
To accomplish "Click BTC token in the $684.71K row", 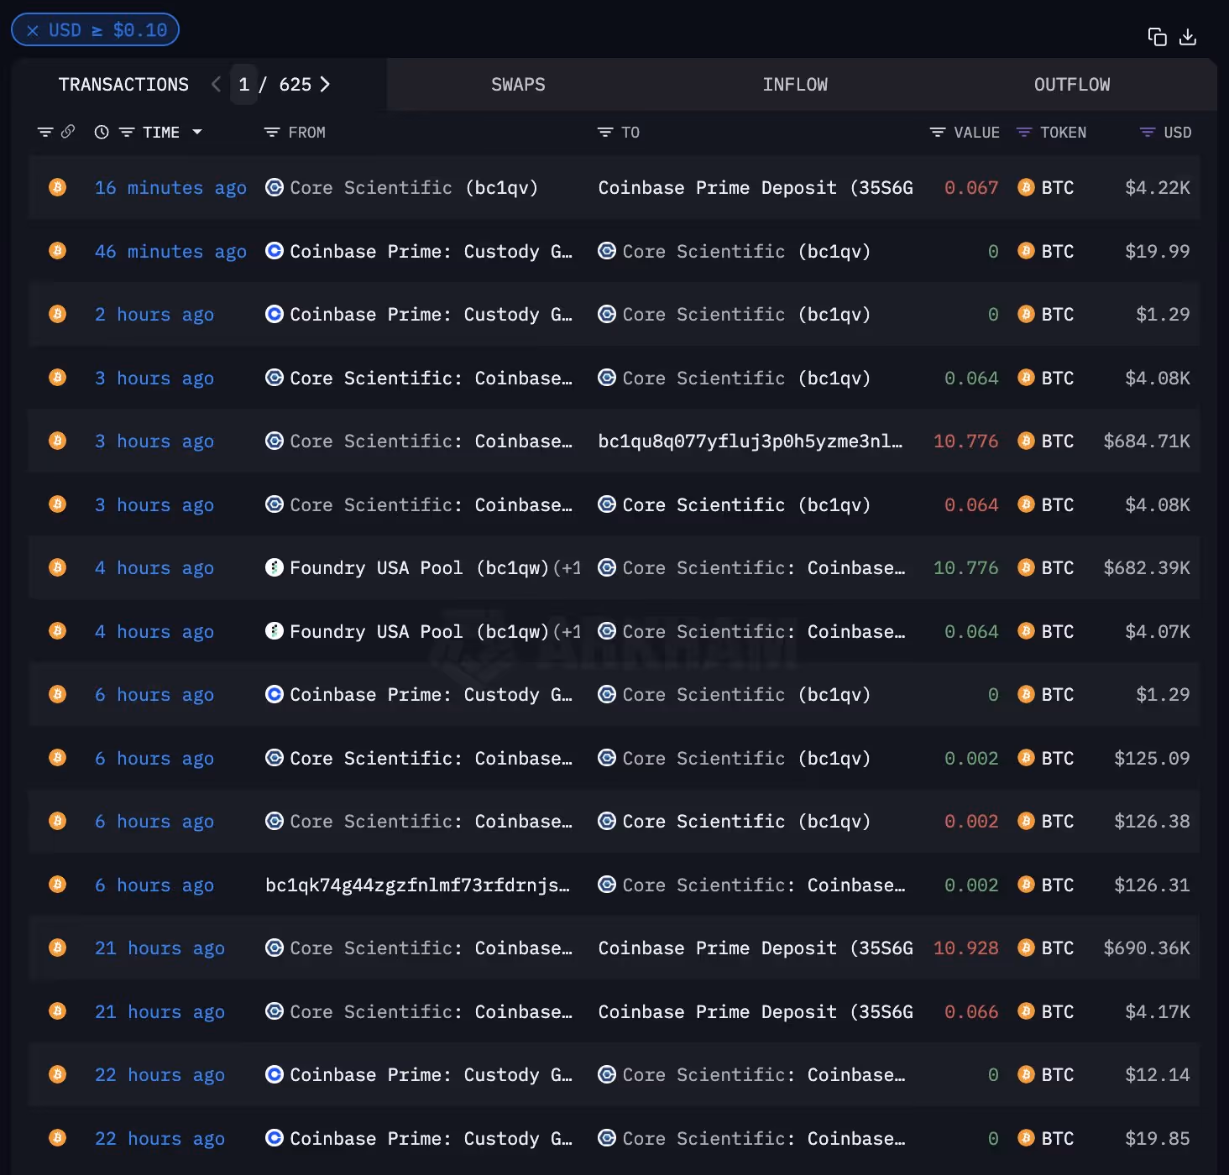I will click(1057, 441).
